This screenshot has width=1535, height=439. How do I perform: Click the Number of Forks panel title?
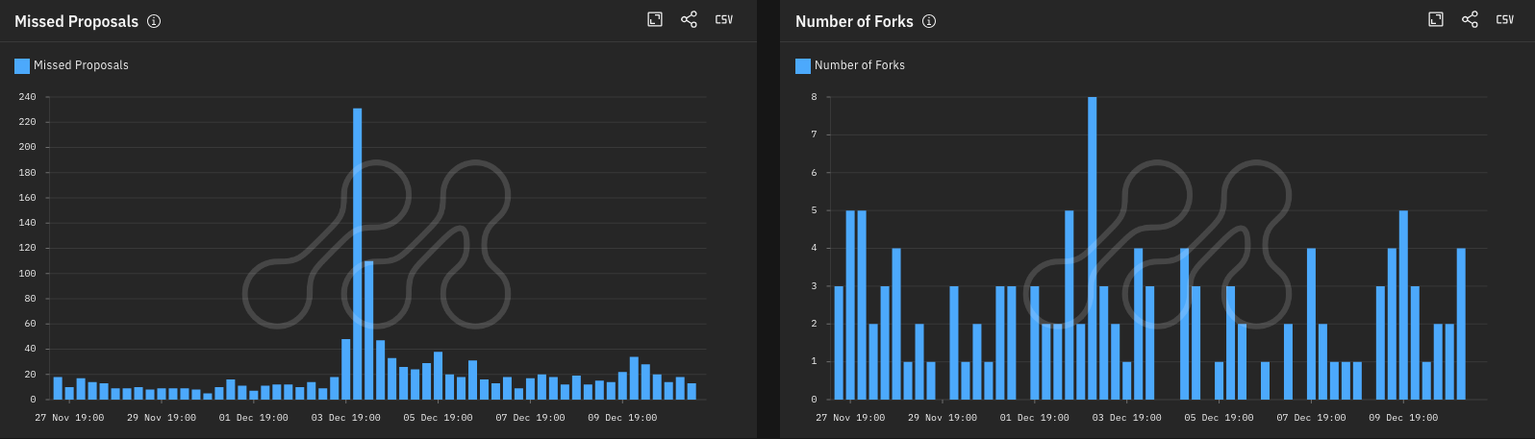click(x=854, y=21)
